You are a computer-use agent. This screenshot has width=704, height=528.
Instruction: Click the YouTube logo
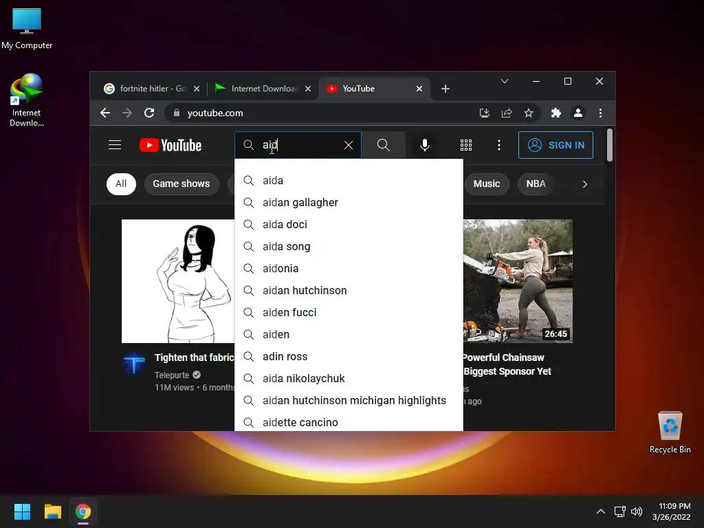click(x=170, y=145)
